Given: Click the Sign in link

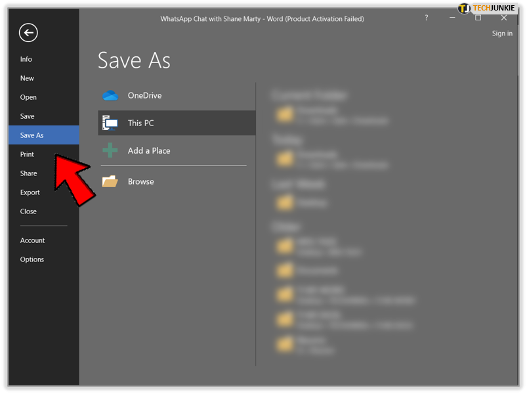Looking at the screenshot, I should tap(502, 33).
